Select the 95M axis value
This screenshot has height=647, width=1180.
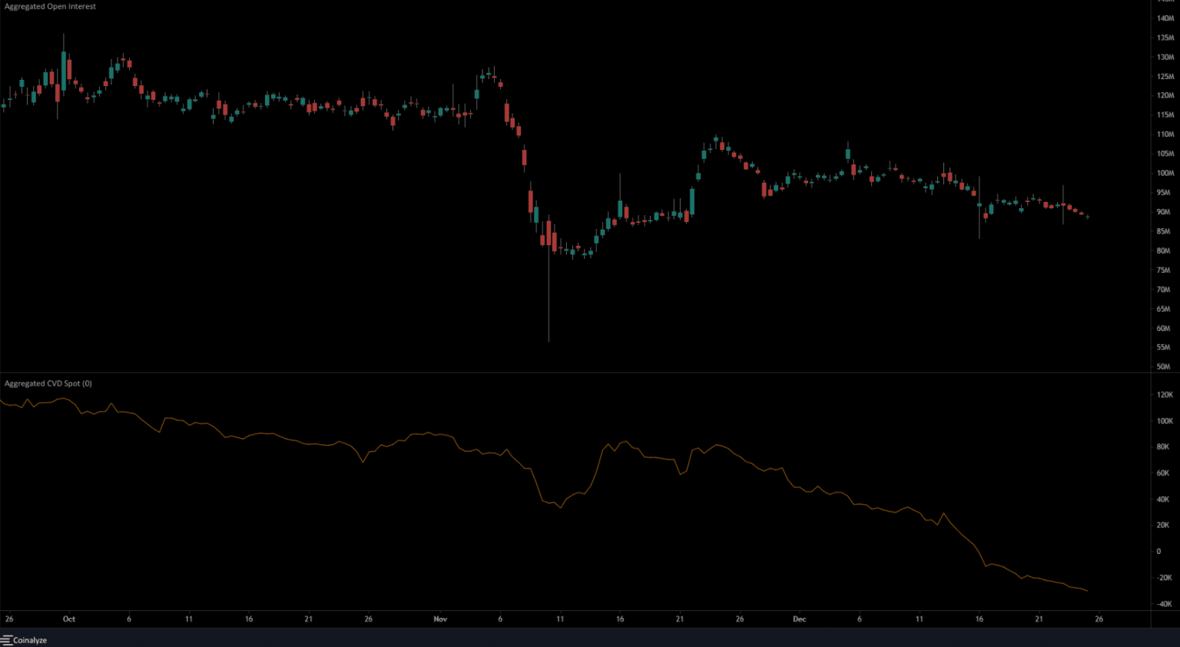[1163, 193]
